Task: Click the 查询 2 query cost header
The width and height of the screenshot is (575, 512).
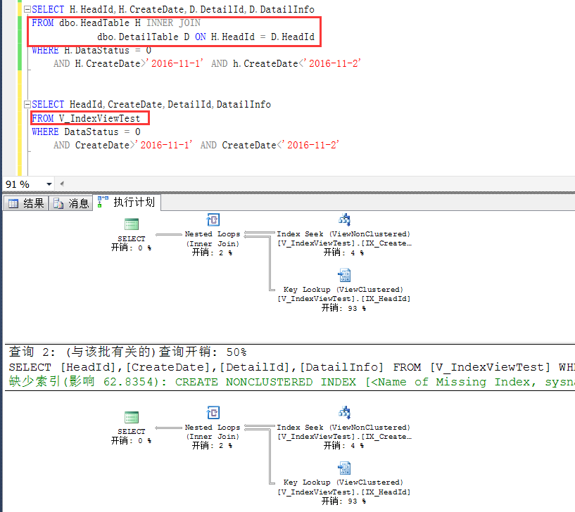Action: [127, 352]
